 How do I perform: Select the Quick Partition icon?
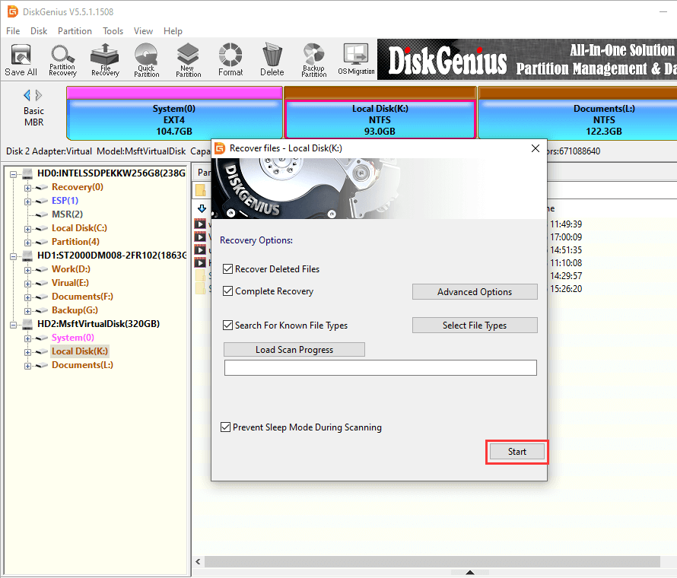click(146, 60)
